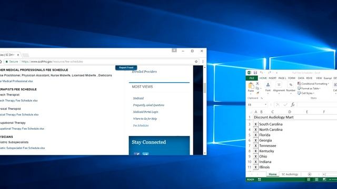The image size is (337, 189).
Task: Toggle the Ohio X checkbox
Action: (x=255, y=156)
